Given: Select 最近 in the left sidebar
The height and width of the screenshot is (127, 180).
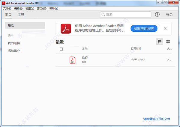Looking at the screenshot, I should point(25,25).
